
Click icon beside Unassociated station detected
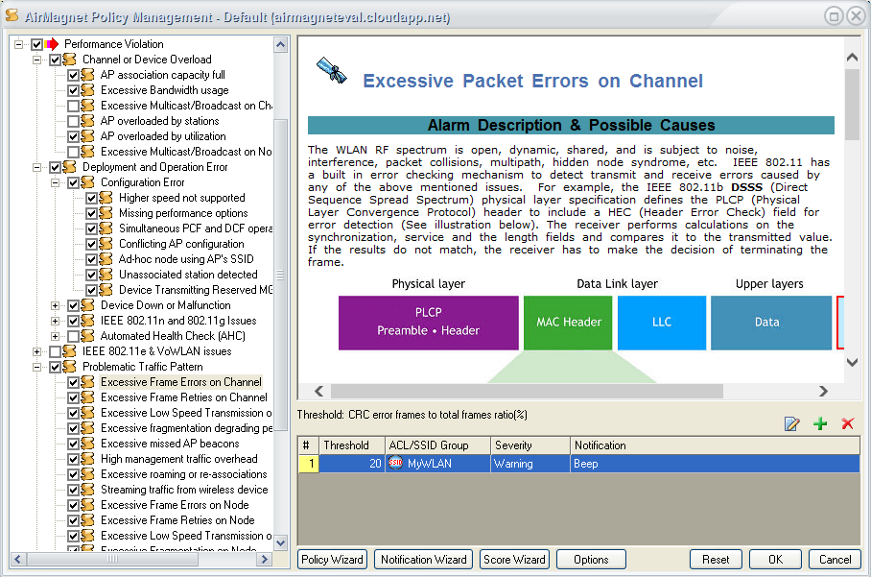[106, 275]
